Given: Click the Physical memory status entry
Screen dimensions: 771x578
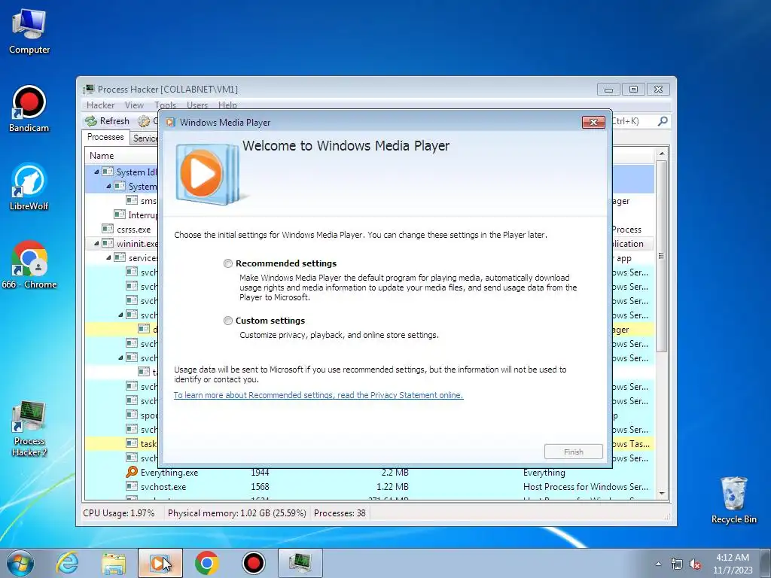Looking at the screenshot, I should 236,513.
